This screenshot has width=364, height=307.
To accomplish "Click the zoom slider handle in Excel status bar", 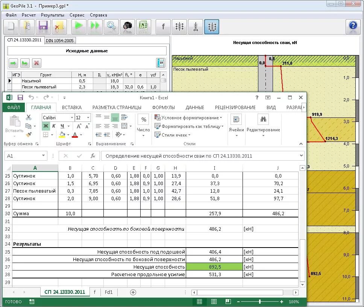I will pyautogui.click(x=260, y=302).
